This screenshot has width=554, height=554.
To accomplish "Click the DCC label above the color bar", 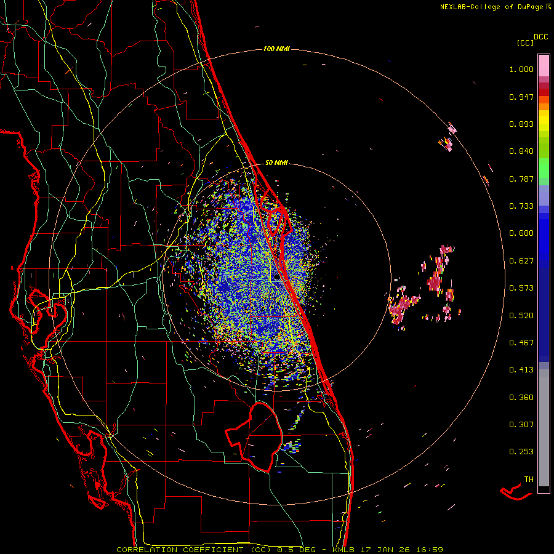I will [x=541, y=37].
